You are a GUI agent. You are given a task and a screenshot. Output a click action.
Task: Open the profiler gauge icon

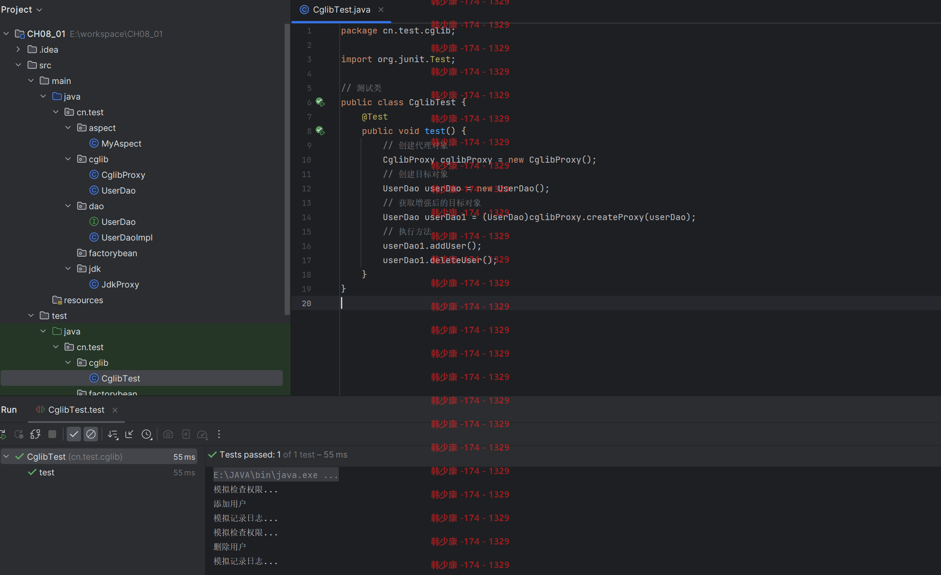coord(202,434)
